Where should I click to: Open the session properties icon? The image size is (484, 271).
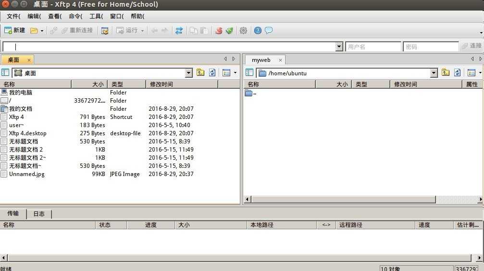[x=105, y=31]
